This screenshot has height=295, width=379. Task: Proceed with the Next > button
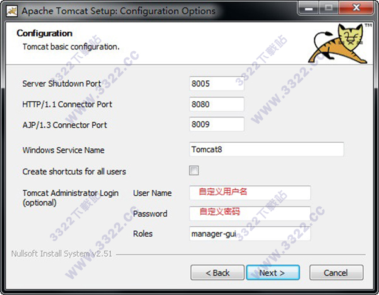coord(273,272)
